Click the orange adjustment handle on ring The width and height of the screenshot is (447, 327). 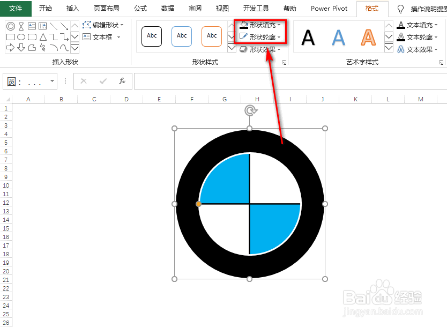198,204
